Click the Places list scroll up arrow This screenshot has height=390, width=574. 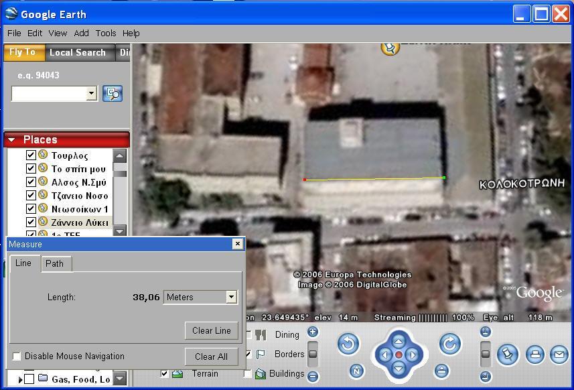click(x=120, y=156)
